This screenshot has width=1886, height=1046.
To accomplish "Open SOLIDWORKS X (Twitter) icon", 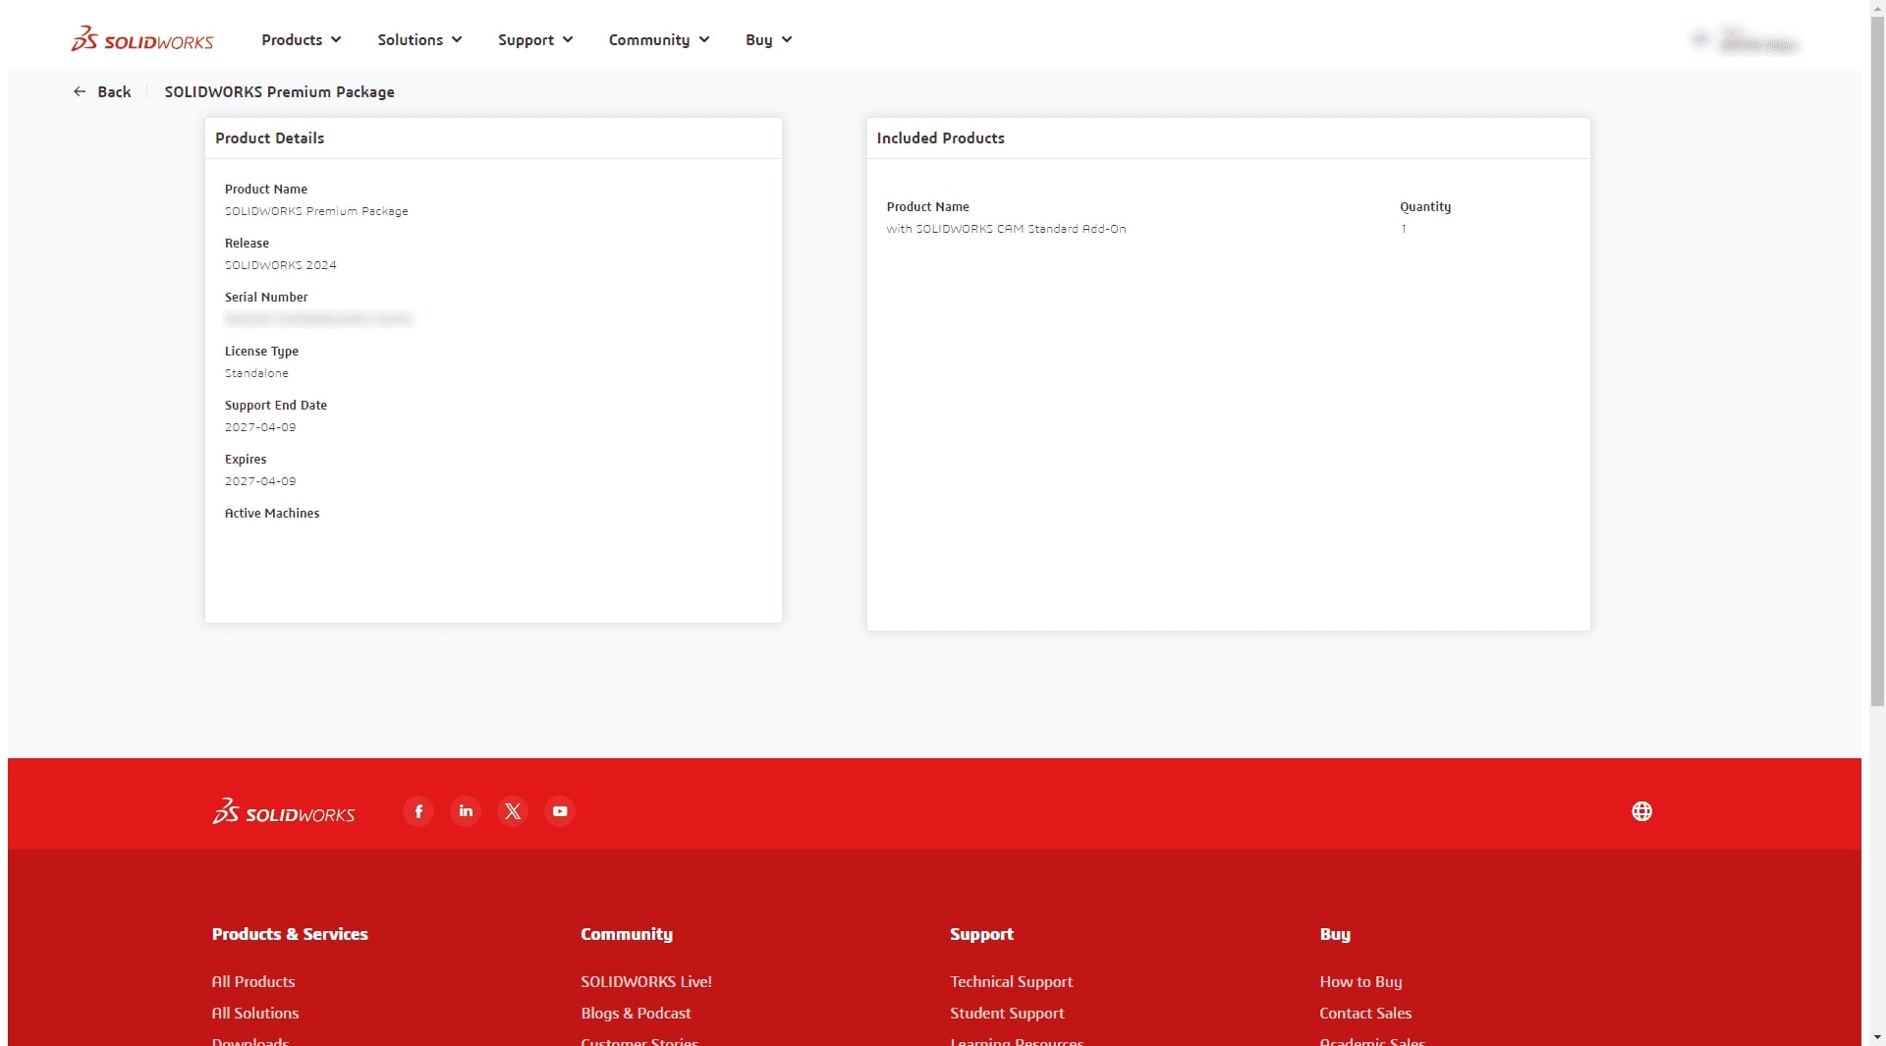I will [x=513, y=811].
